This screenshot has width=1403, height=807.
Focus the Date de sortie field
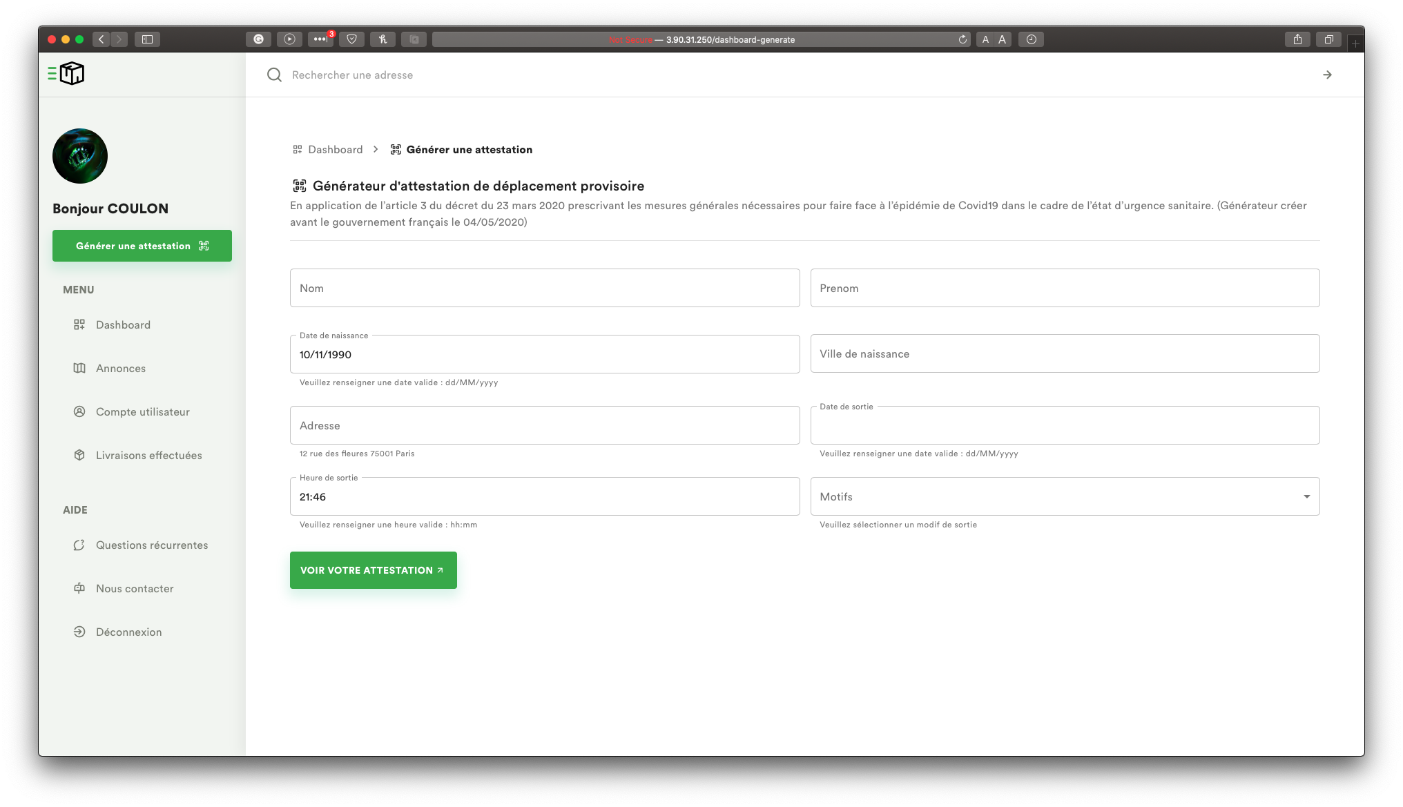pos(1064,426)
